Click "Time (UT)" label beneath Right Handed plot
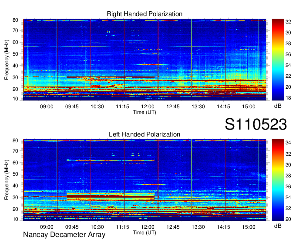 coord(145,112)
